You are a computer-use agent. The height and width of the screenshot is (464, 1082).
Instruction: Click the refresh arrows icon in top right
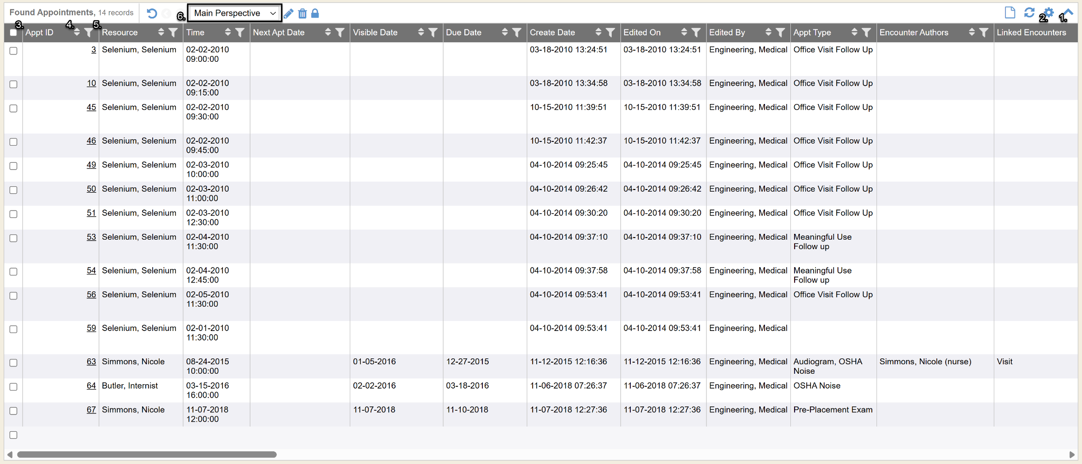point(1029,13)
